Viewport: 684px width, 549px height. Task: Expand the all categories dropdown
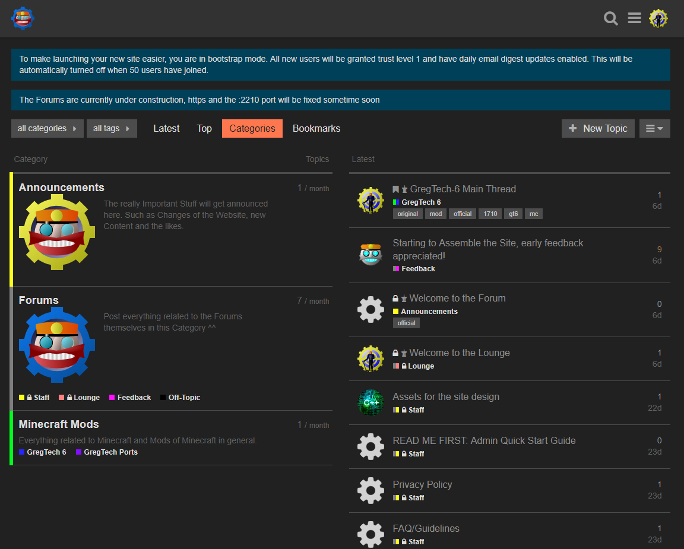(x=47, y=128)
